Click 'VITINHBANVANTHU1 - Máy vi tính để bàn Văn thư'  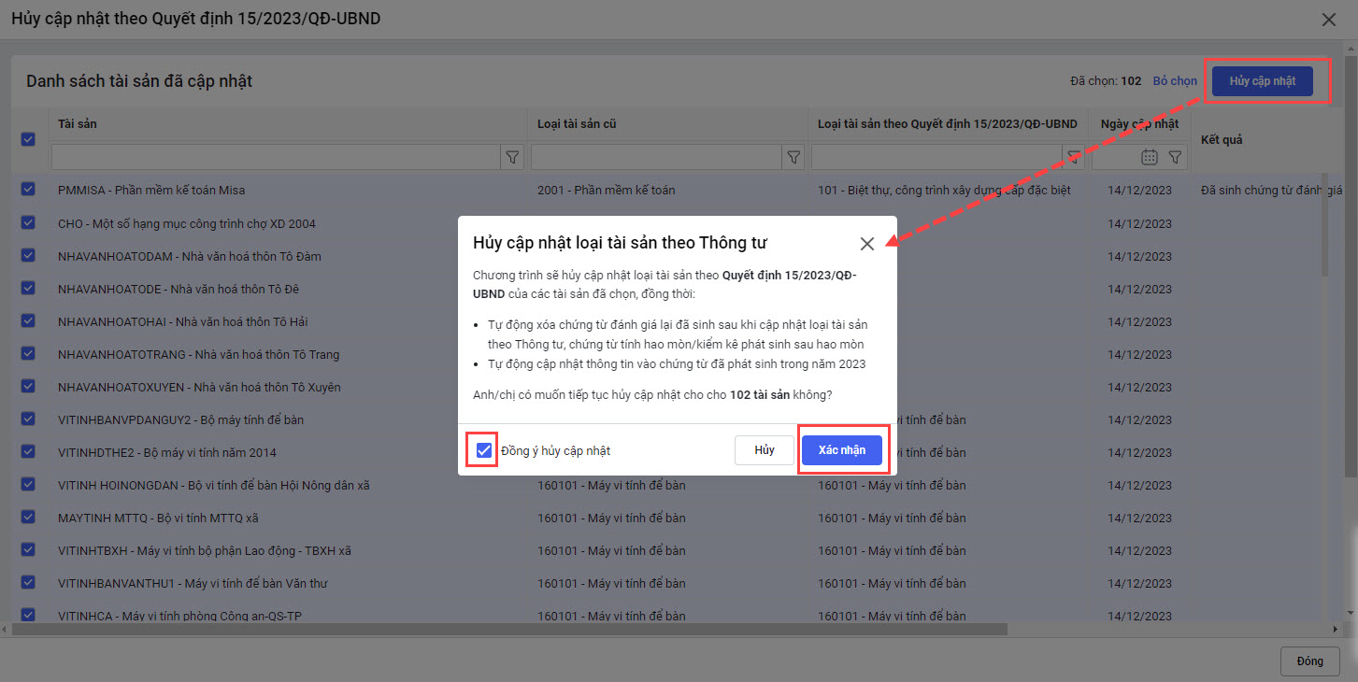pos(193,583)
